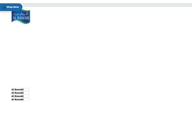Click the shopping cart icon
The image size is (192, 128).
tap(4, 7)
